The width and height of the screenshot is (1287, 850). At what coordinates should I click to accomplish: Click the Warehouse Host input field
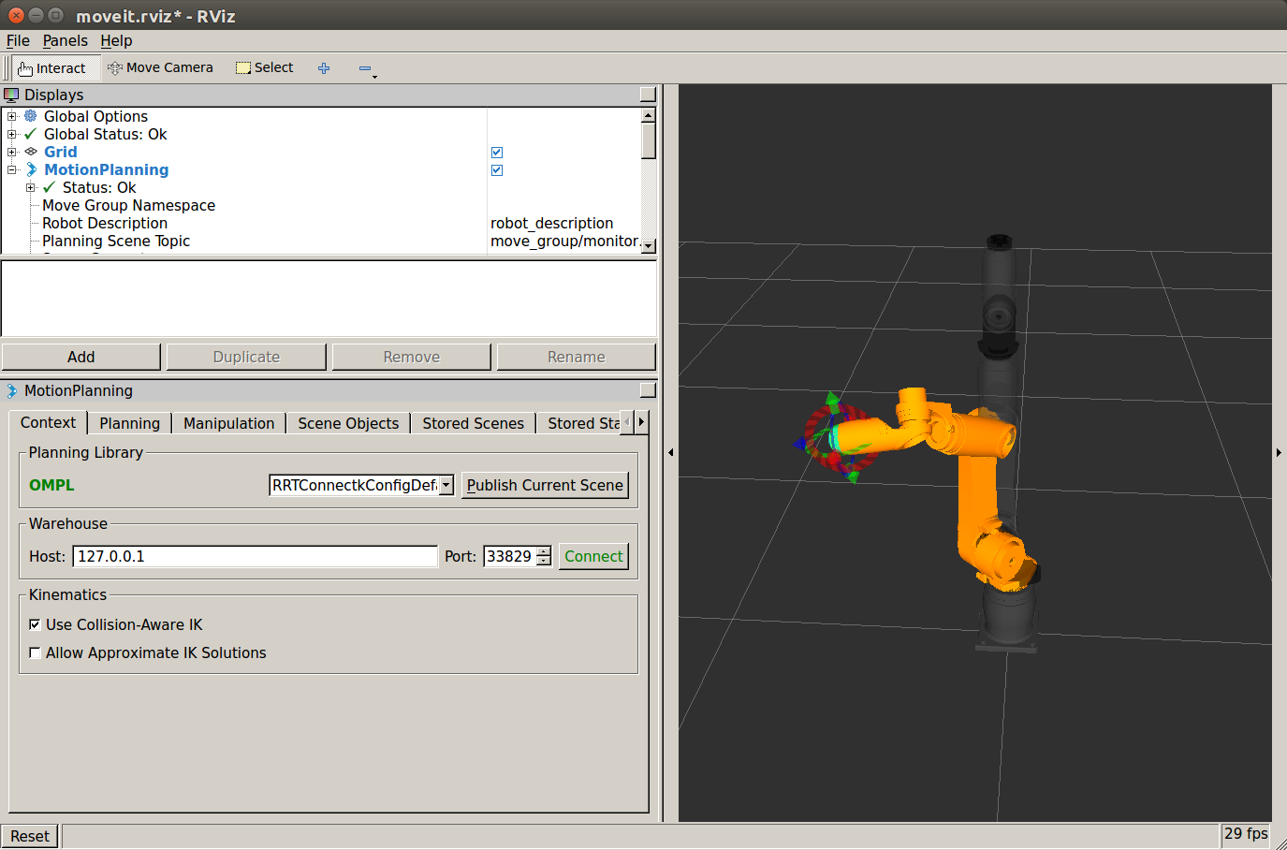coord(255,556)
